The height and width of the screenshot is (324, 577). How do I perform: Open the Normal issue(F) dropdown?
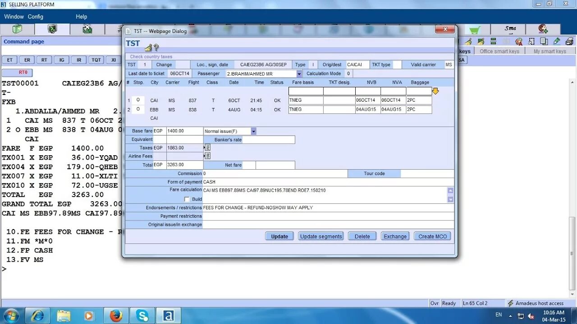(x=253, y=131)
